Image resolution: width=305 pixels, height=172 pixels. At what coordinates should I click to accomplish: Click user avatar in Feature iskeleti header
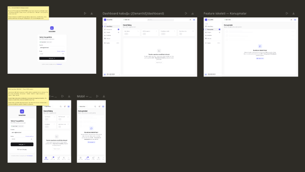295,20
